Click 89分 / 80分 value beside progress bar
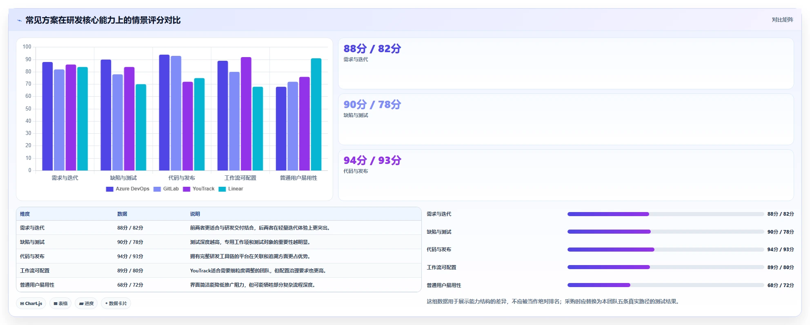Viewport: 810px width, 325px height. [781, 268]
